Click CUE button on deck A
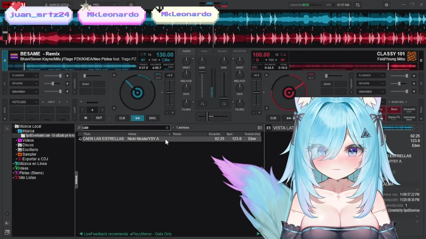The height and width of the screenshot is (239, 426). click(122, 118)
